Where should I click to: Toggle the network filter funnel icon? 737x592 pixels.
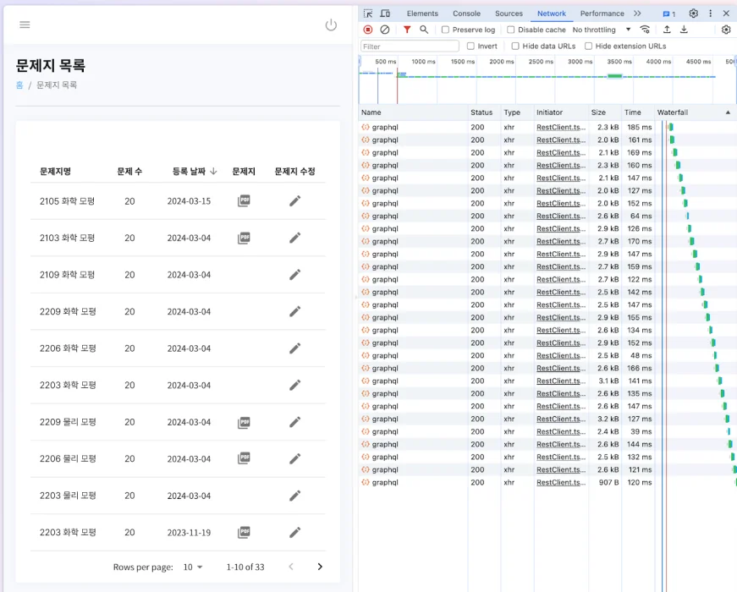pyautogui.click(x=407, y=30)
